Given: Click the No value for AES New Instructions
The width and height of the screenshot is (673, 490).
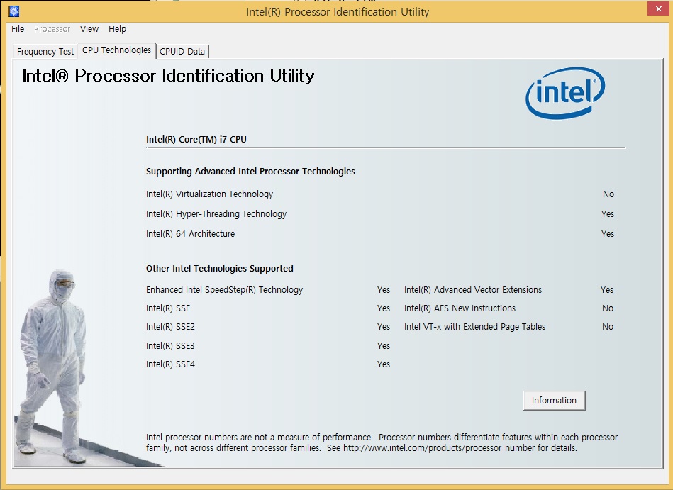Looking at the screenshot, I should point(608,308).
